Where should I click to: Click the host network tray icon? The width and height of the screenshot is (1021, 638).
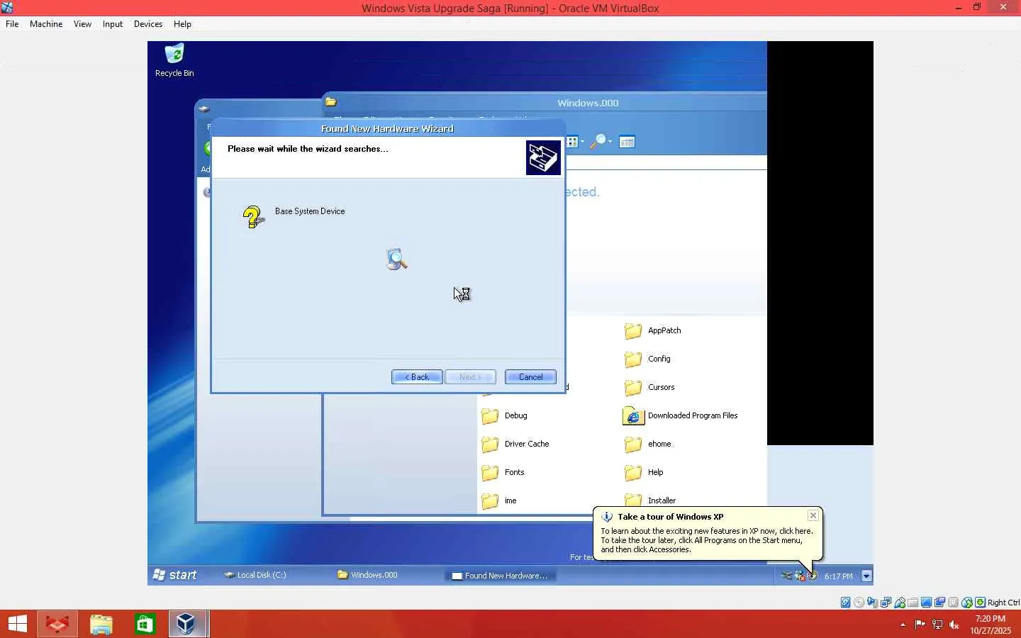(x=937, y=625)
